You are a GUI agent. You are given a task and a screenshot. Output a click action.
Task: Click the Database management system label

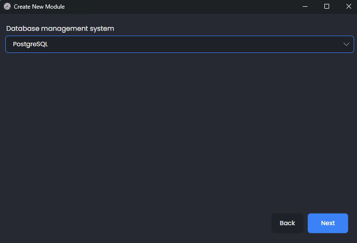pos(60,28)
